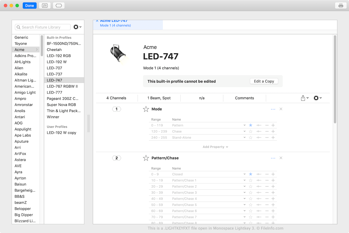Image resolution: width=349 pixels, height=233 pixels.
Task: Click Edit a Copy button
Action: pyautogui.click(x=264, y=81)
